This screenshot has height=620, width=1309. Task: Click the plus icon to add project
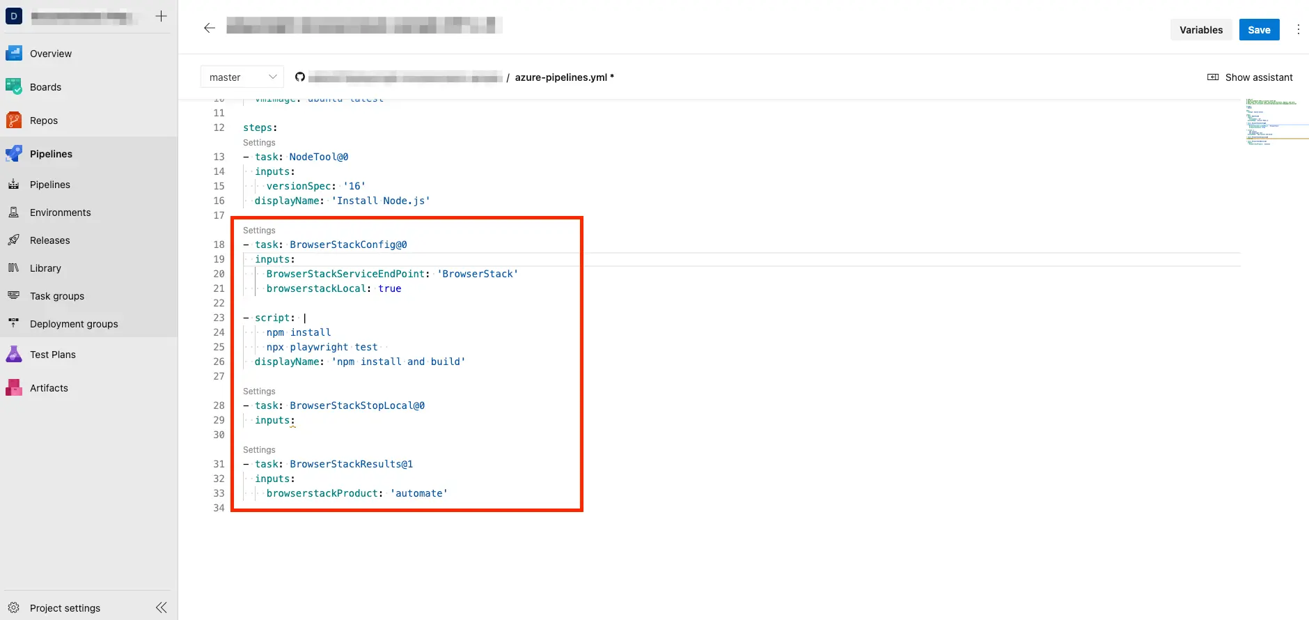coord(161,16)
